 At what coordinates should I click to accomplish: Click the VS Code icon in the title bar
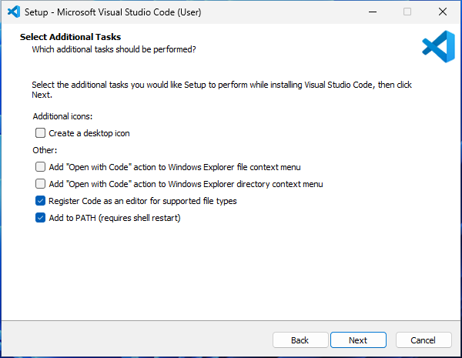[x=14, y=12]
